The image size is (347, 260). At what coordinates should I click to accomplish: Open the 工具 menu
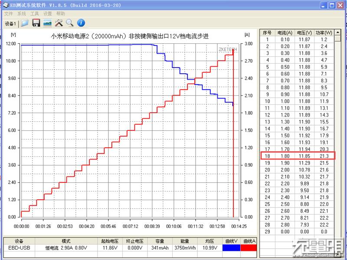(35, 14)
